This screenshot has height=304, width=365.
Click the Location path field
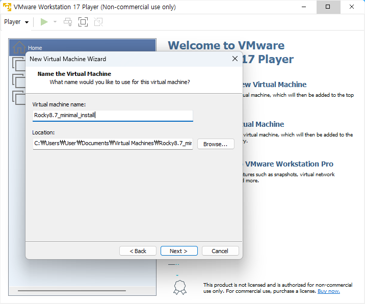coord(113,143)
